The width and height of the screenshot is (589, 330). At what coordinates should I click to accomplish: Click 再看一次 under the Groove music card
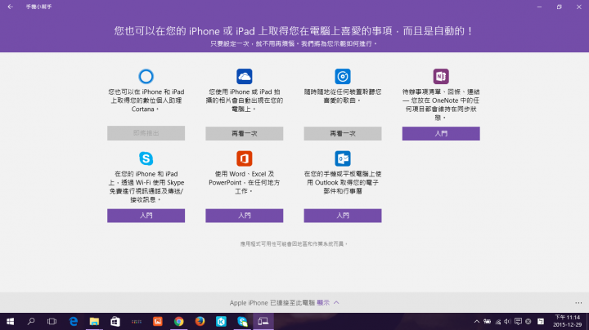pos(343,133)
